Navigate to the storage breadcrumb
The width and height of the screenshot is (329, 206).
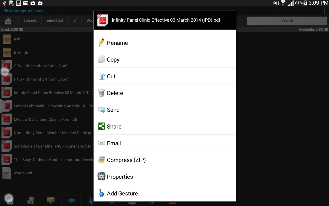30,21
